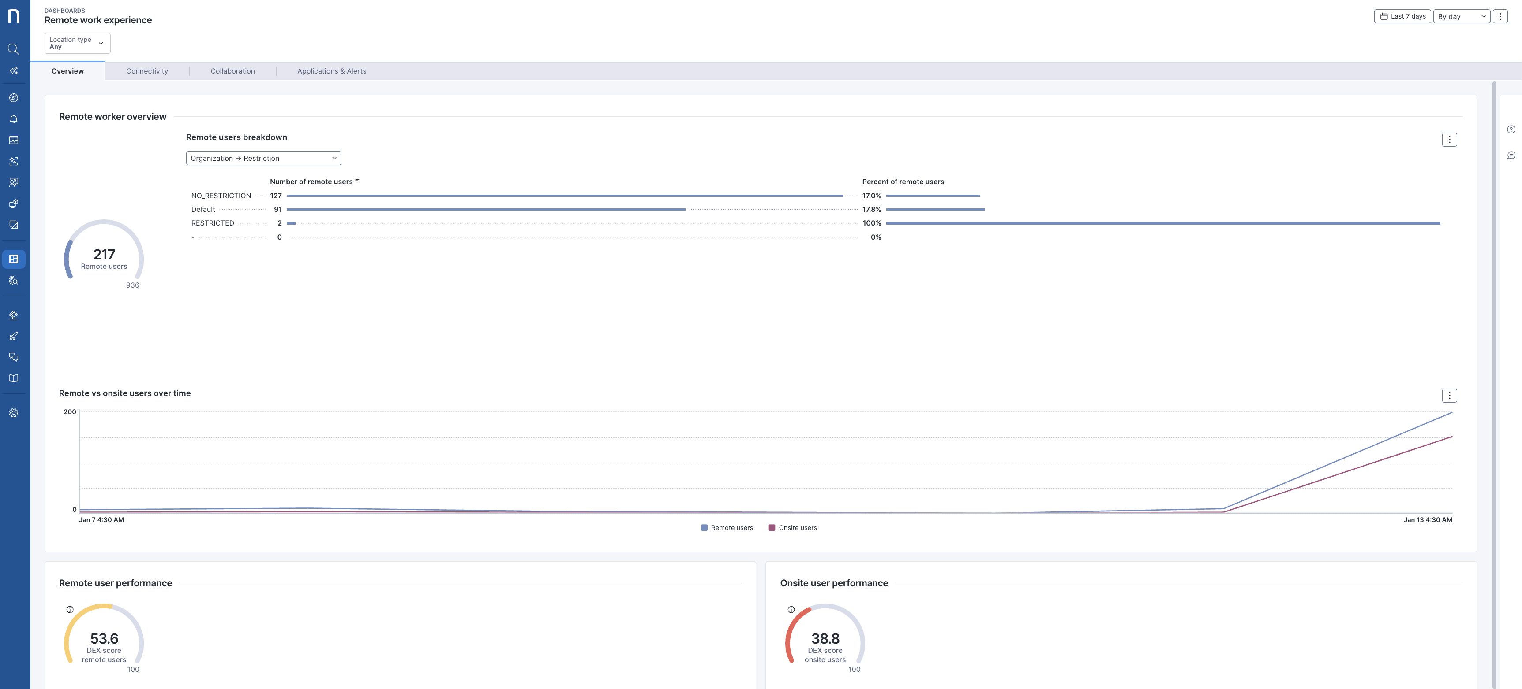Image resolution: width=1522 pixels, height=689 pixels.
Task: Open the feedback chat icon on right
Action: click(1511, 156)
